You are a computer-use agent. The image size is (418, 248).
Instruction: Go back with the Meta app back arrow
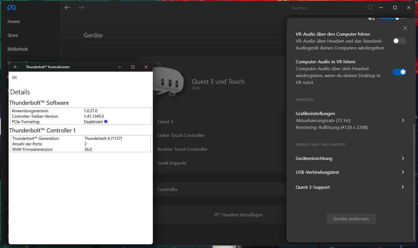point(67,7)
